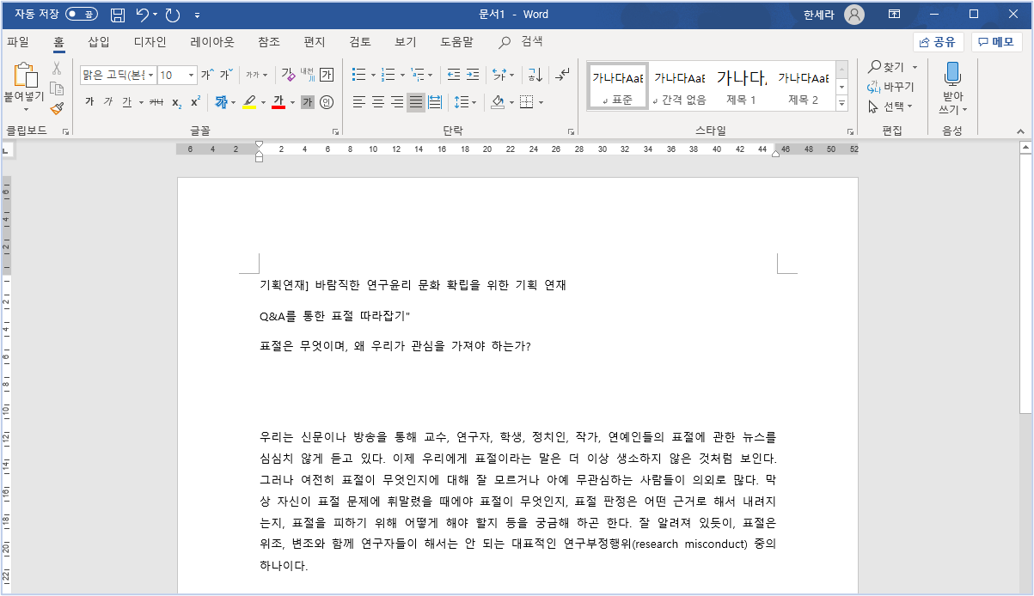
Task: Open Font dialog launcher in 글꼴 group
Action: (335, 131)
